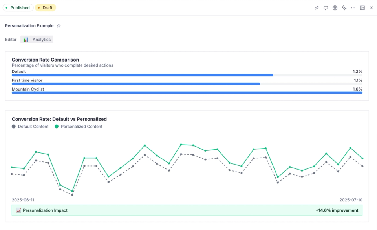Switch to the Draft version
Image resolution: width=377 pixels, height=230 pixels.
pyautogui.click(x=46, y=8)
